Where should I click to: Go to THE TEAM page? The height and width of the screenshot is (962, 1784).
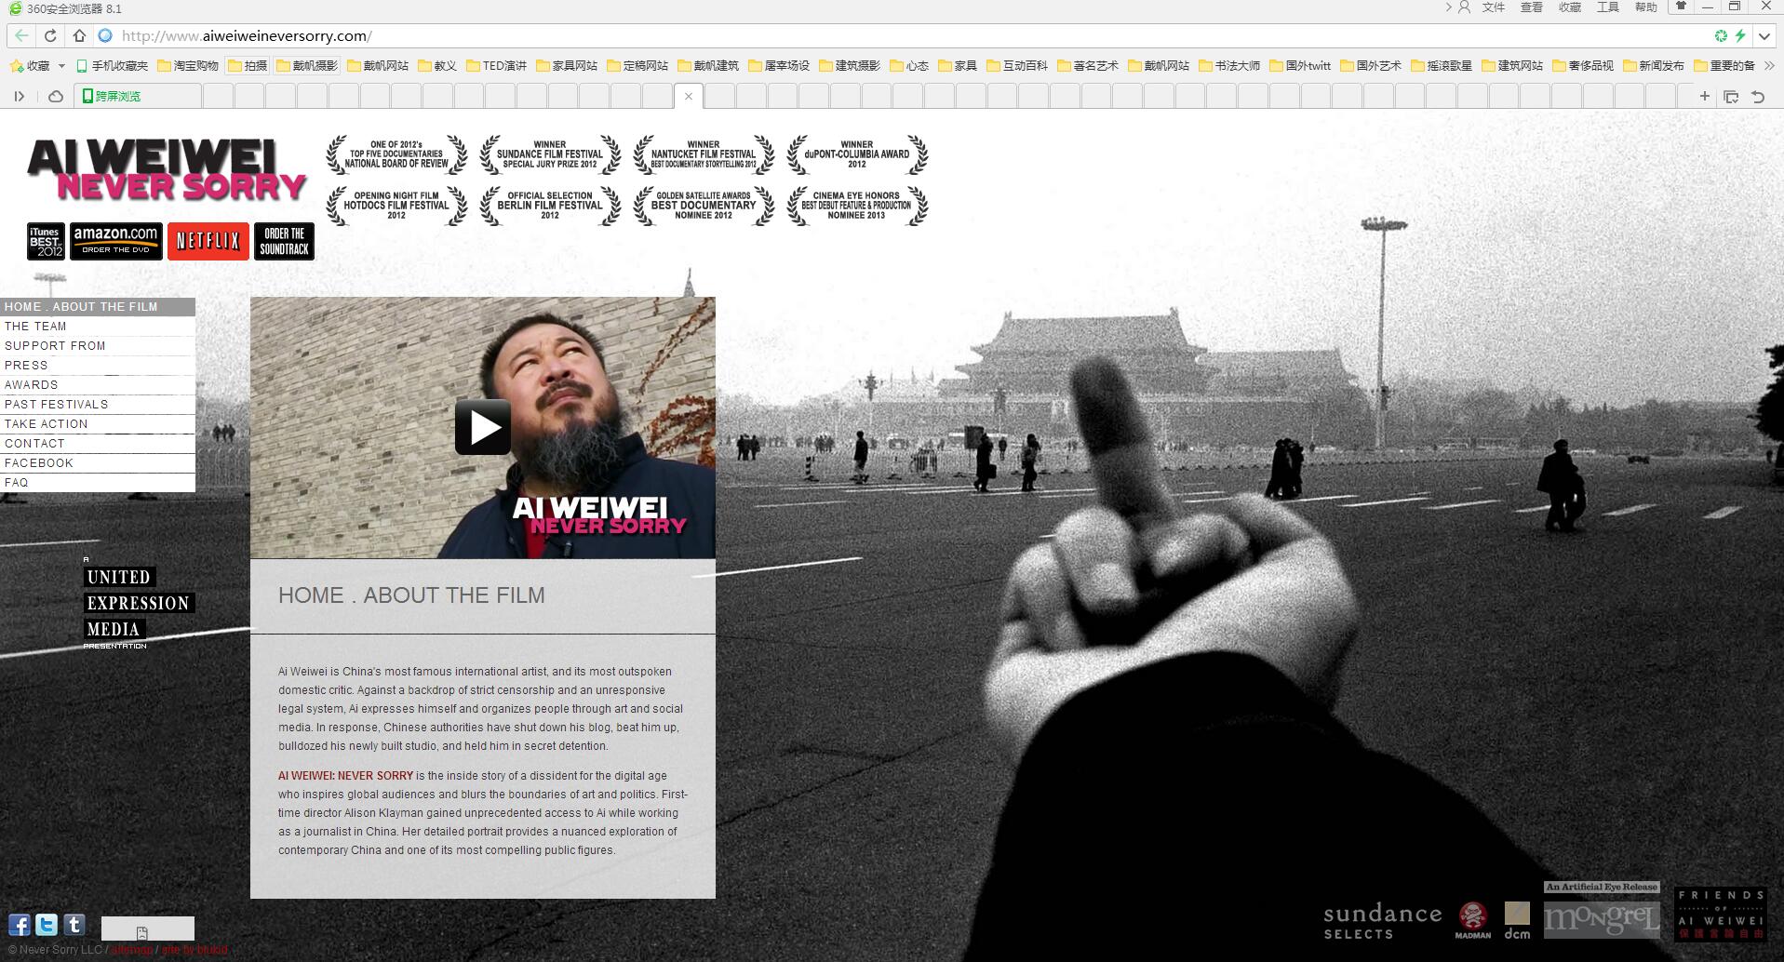tap(35, 327)
